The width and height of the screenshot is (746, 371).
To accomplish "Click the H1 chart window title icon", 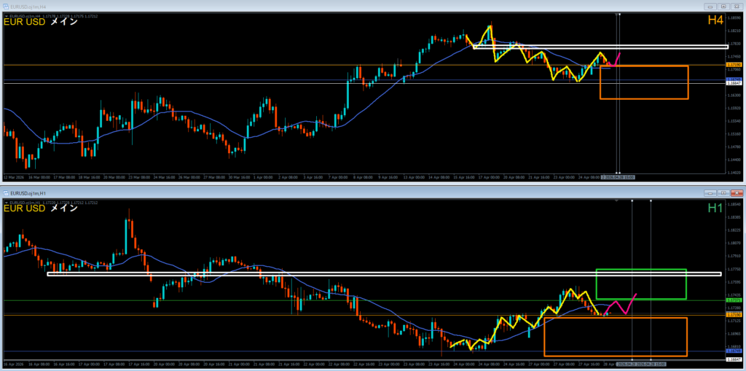I will pos(5,192).
